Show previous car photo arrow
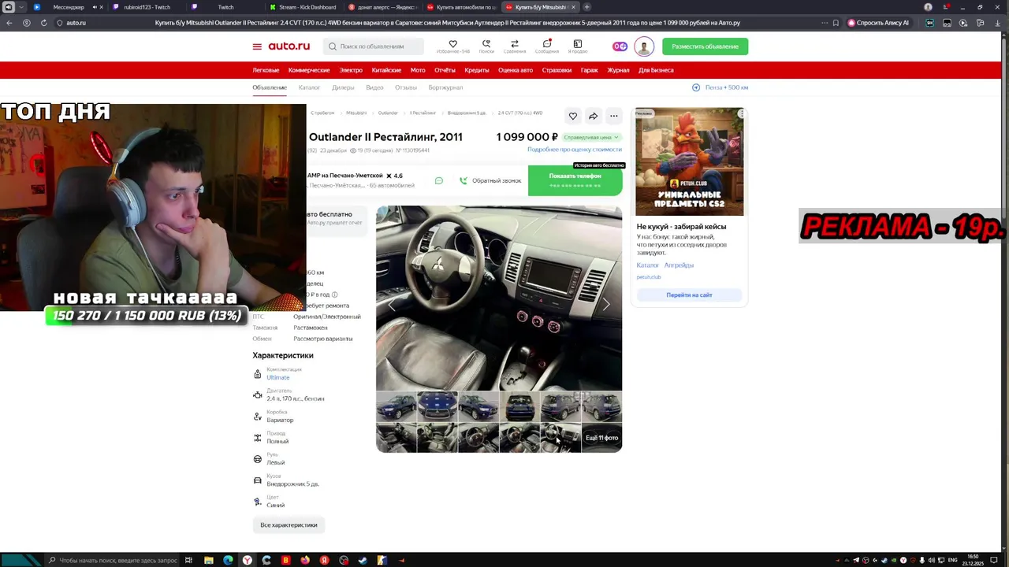Viewport: 1009px width, 567px height. 392,305
